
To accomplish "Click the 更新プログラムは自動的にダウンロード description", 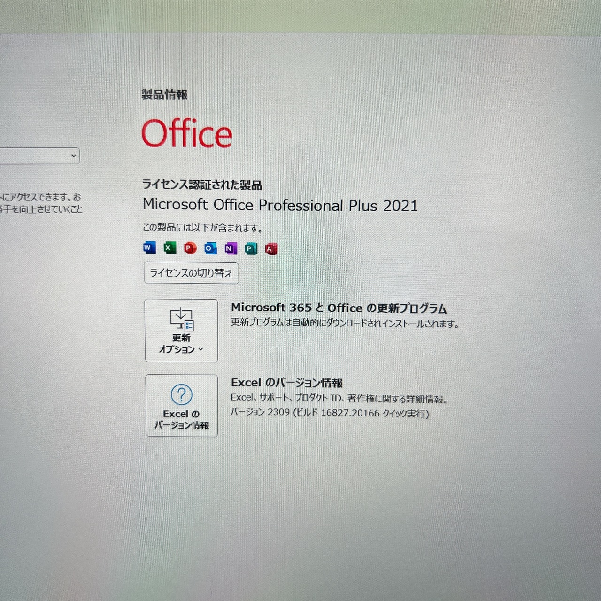I will 345,324.
